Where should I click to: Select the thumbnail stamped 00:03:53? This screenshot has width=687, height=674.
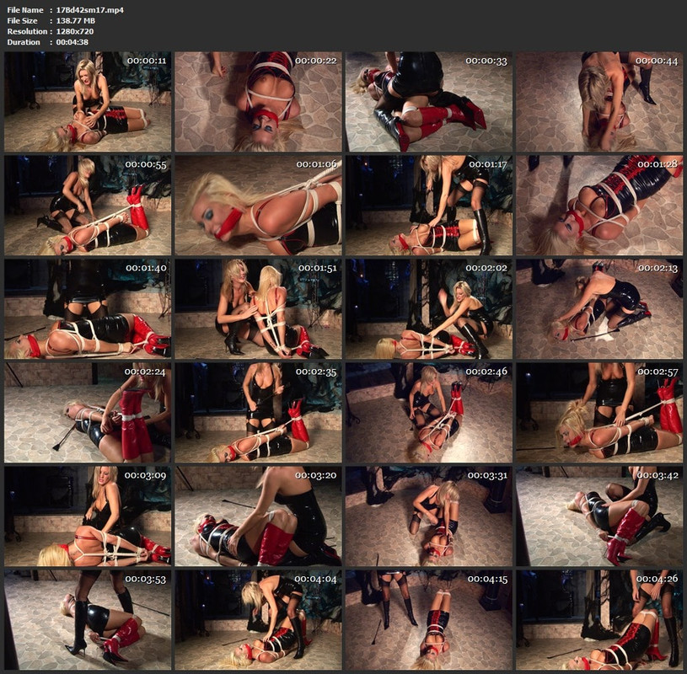[x=88, y=620]
